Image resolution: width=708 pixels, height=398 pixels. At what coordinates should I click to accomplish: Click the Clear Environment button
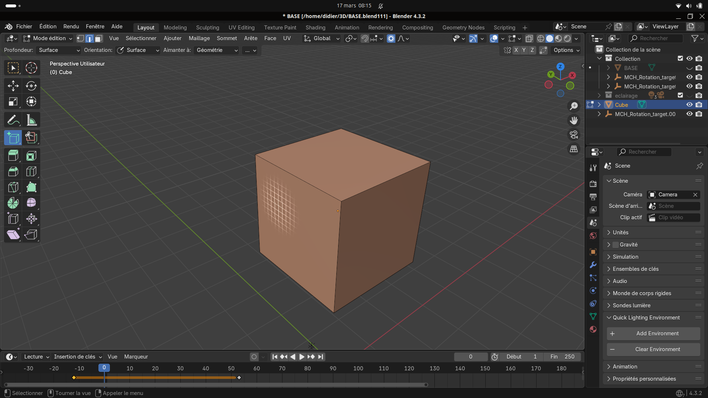coord(653,349)
